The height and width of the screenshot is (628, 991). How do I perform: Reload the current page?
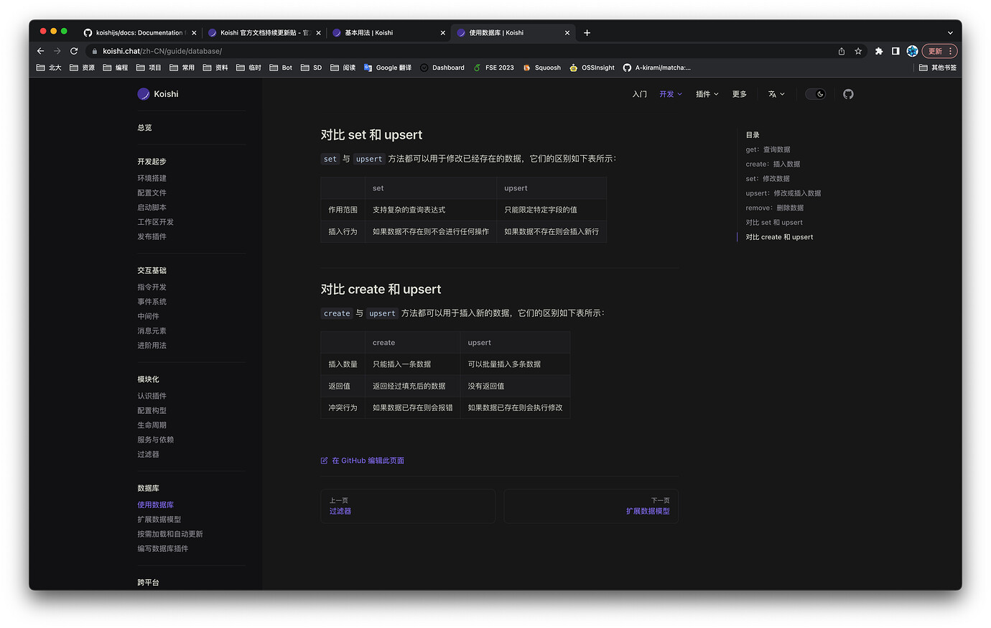(74, 51)
